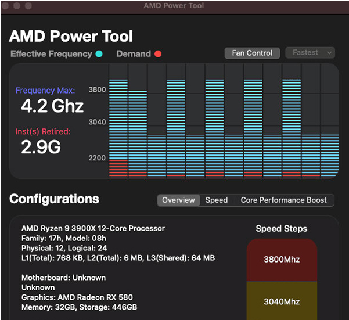Click the Speed Steps heading

point(282,228)
